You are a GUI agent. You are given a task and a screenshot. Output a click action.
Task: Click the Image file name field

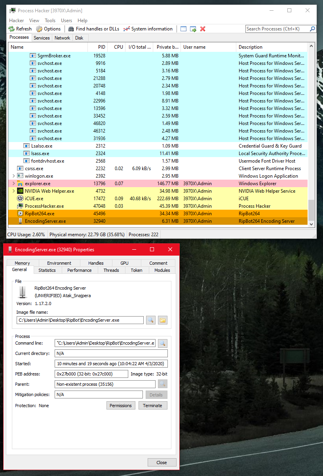(x=80, y=320)
